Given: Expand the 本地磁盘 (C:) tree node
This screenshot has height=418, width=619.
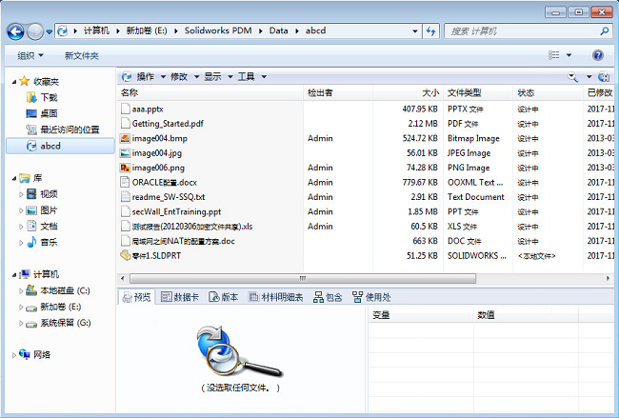Looking at the screenshot, I should pyautogui.click(x=22, y=290).
